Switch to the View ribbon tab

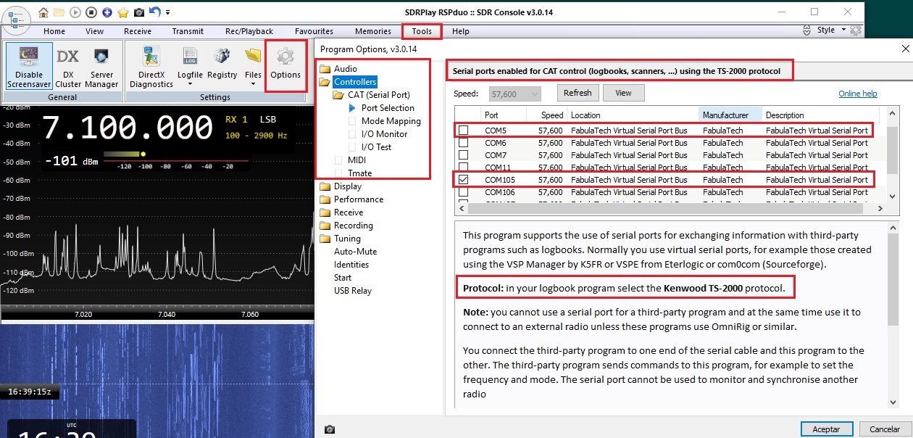point(95,31)
